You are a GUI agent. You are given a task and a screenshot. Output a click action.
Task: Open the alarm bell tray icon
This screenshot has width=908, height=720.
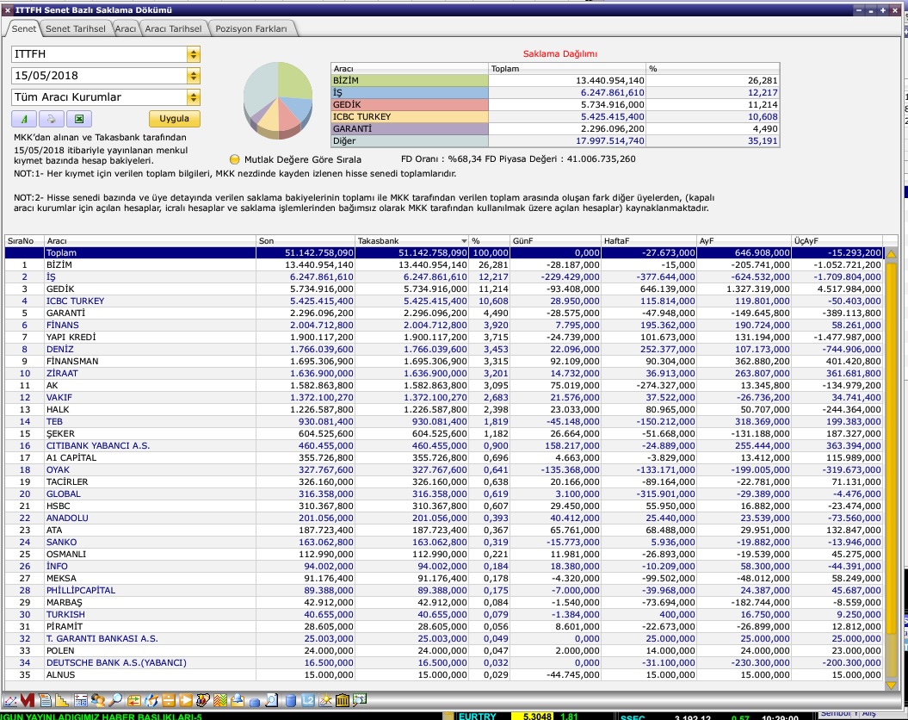tap(238, 700)
